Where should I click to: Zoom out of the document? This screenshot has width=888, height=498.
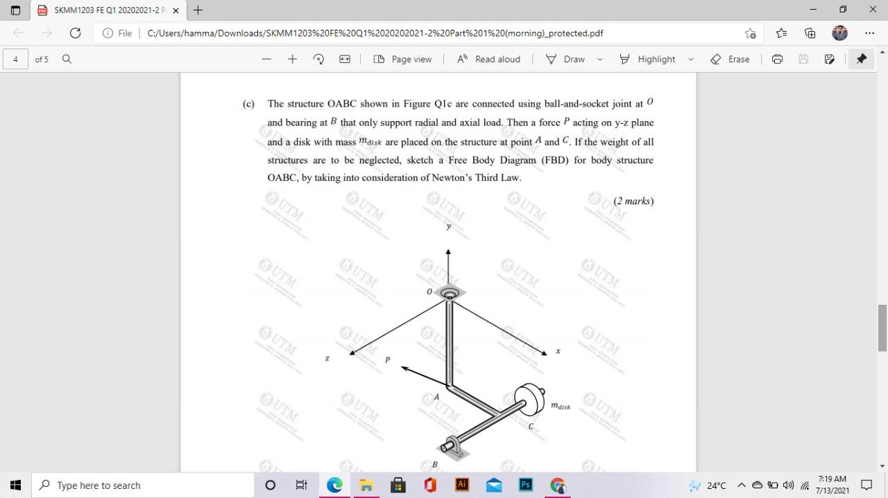[266, 59]
